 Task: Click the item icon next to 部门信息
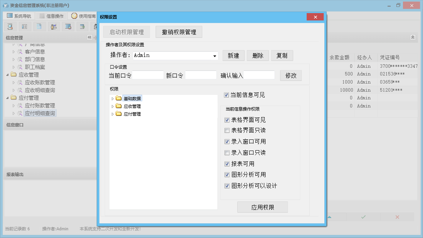pos(20,59)
